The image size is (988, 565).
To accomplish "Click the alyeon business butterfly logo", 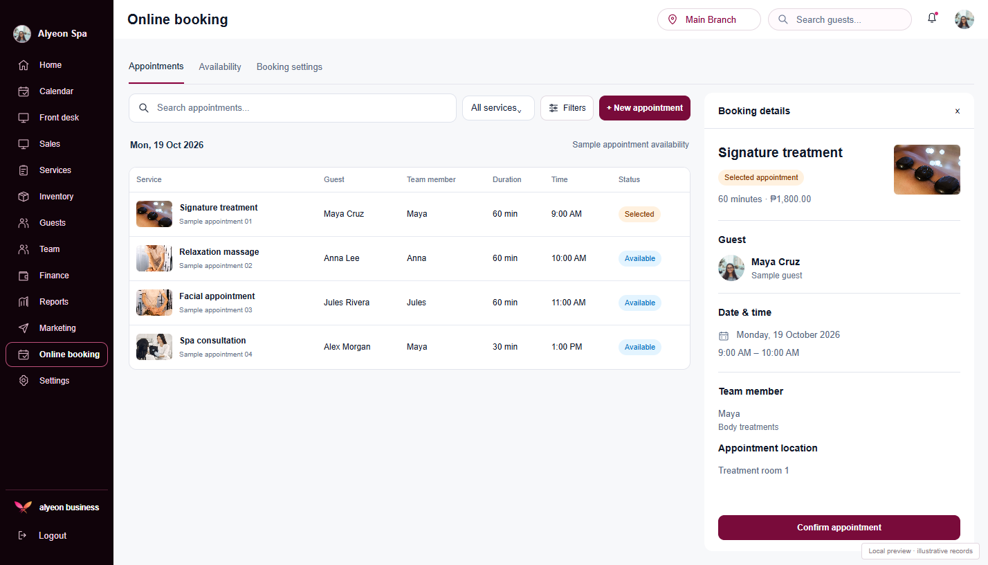I will point(23,508).
